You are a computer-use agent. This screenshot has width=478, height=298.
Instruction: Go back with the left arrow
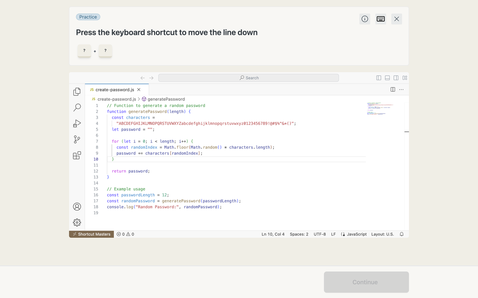click(143, 78)
